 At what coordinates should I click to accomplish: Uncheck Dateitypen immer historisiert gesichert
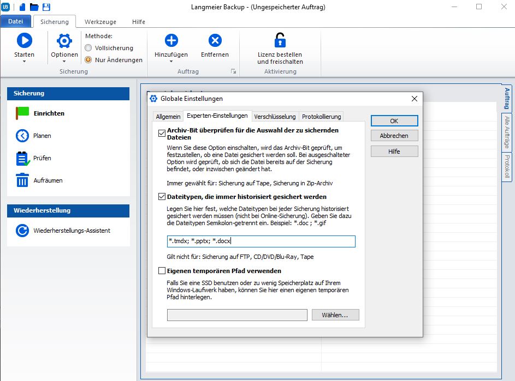[162, 197]
